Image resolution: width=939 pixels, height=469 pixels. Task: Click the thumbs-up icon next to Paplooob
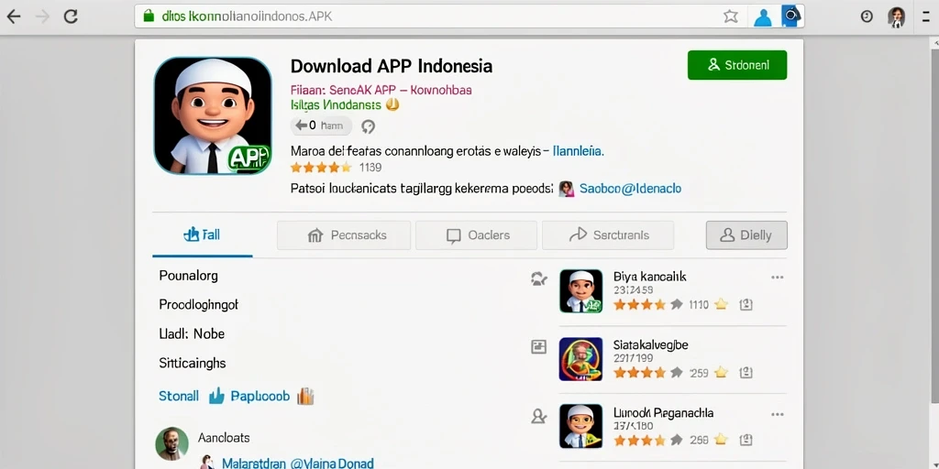216,396
